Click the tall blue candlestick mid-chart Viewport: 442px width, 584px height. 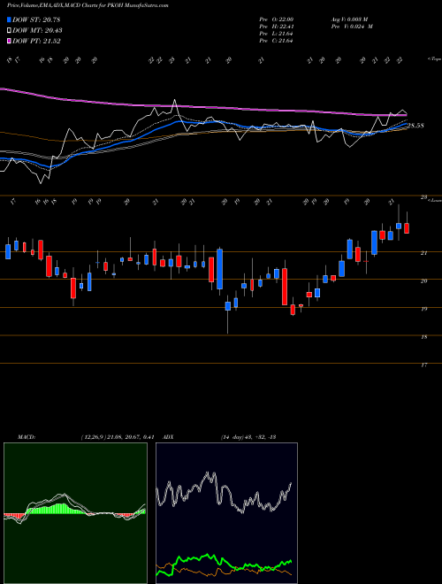tap(219, 269)
